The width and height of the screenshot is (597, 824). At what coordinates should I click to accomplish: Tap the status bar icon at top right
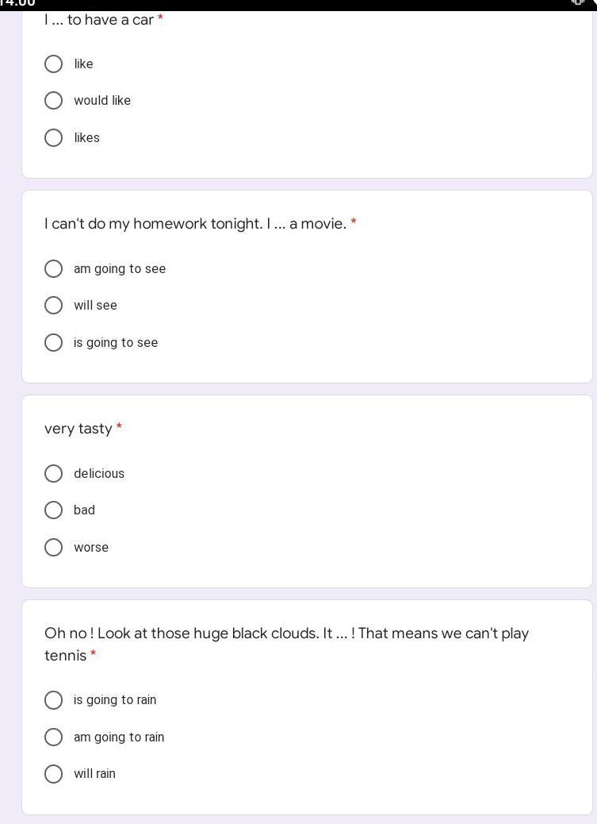pos(578,3)
